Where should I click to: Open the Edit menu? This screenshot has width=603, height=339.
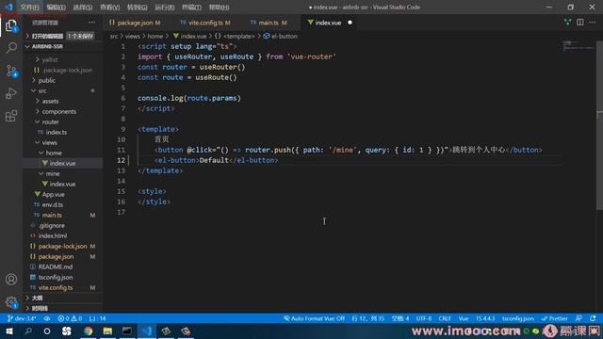coord(57,7)
